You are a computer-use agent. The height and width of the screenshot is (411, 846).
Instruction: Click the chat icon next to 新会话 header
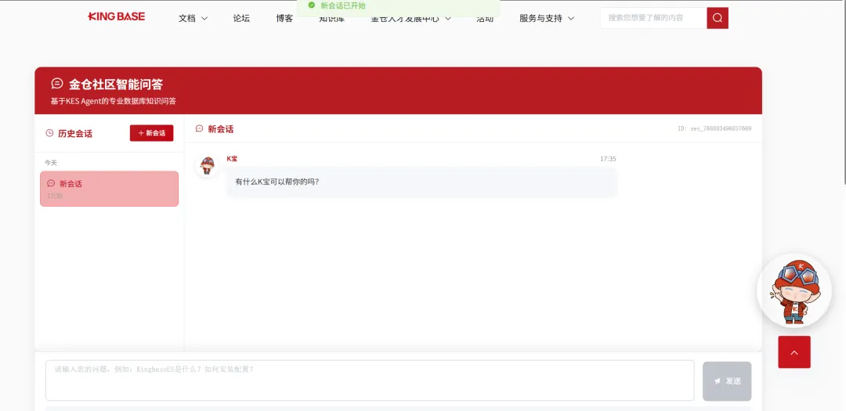click(x=199, y=129)
